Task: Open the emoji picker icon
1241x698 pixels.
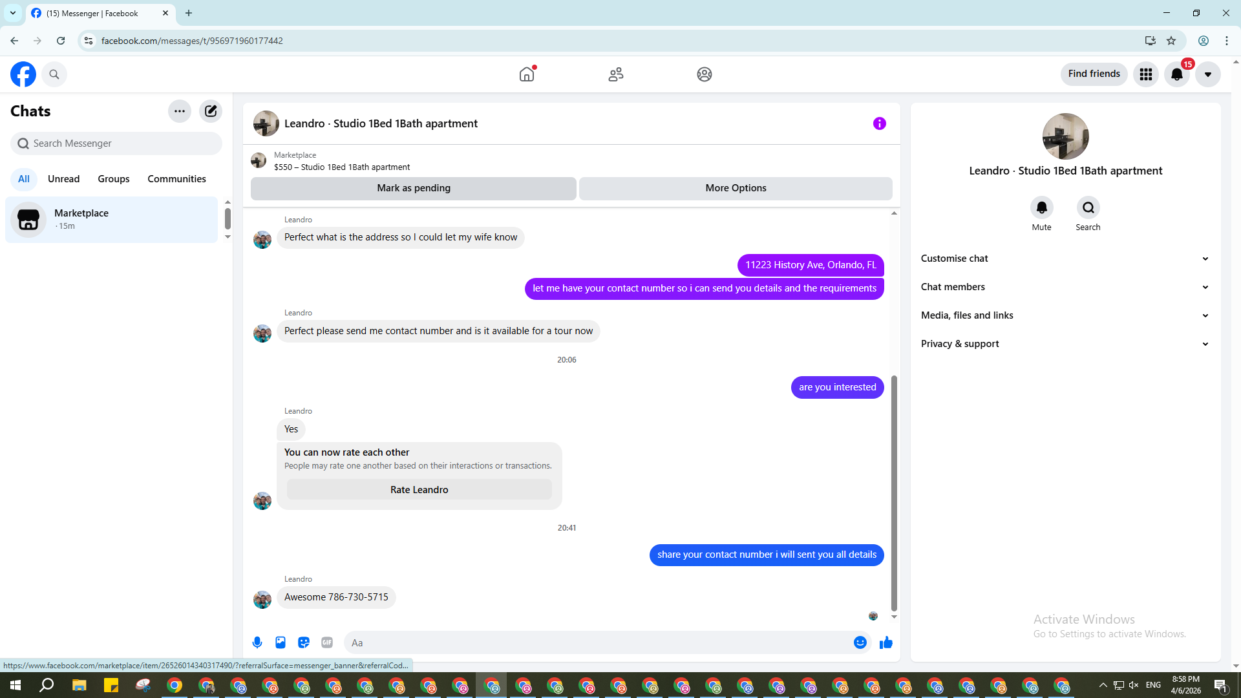Action: tap(860, 642)
